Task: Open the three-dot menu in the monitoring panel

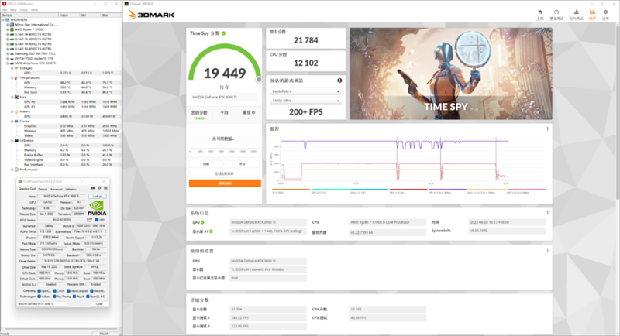Action: tap(547, 129)
